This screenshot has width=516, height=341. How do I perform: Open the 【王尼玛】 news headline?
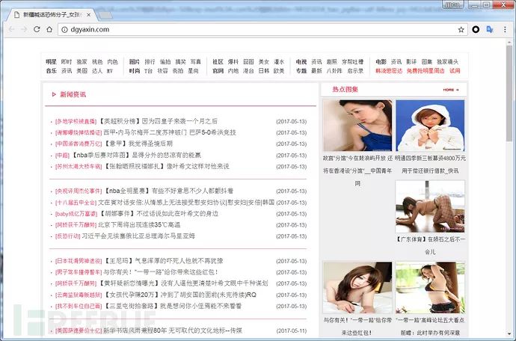coord(163,261)
